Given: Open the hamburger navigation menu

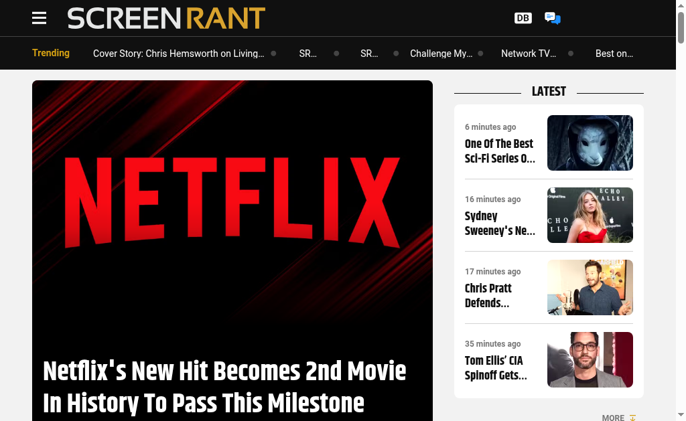Looking at the screenshot, I should pyautogui.click(x=39, y=18).
